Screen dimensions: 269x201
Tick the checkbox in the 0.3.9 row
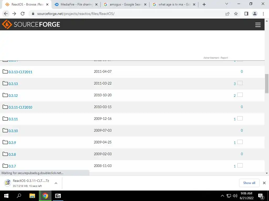point(240,142)
